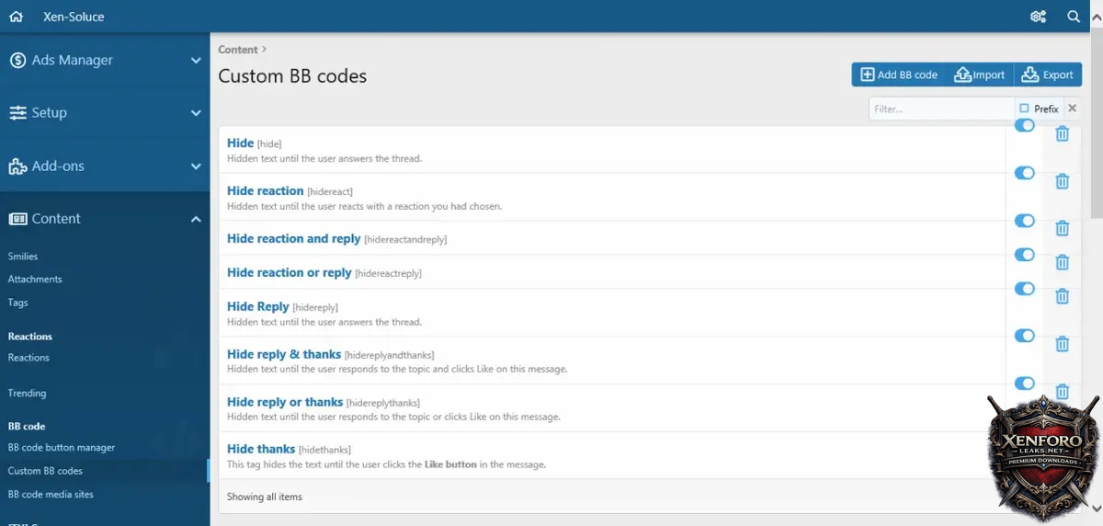
Task: Click the Add BB code button
Action: pyautogui.click(x=898, y=74)
